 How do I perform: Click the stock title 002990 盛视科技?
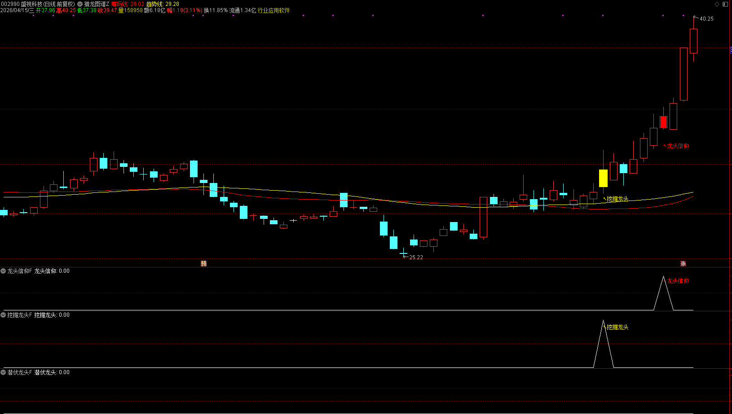21,4
